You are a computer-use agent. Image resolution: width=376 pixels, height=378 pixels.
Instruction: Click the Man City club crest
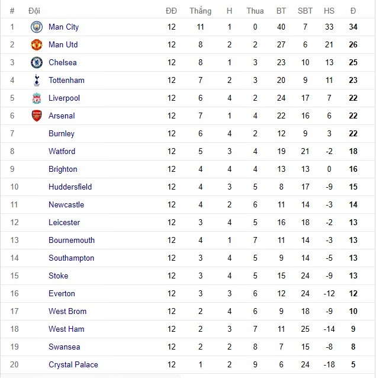click(x=37, y=27)
